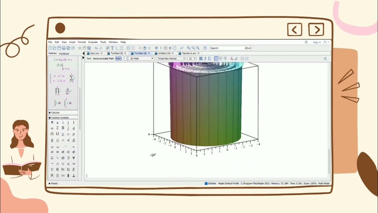
Task: Restart the Maple server icon
Action: [175, 48]
